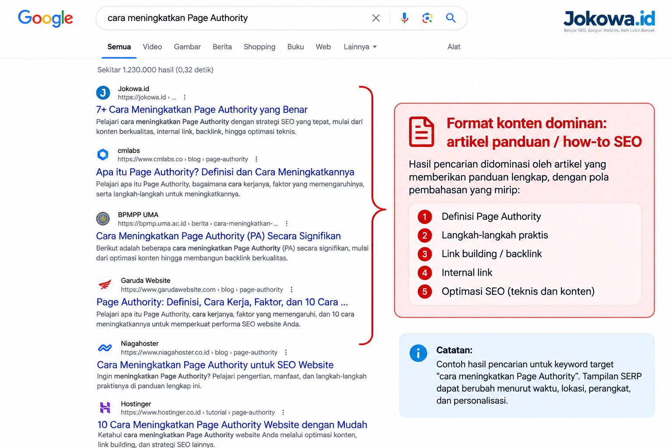
Task: Clear the search query with the X icon
Action: (x=376, y=18)
